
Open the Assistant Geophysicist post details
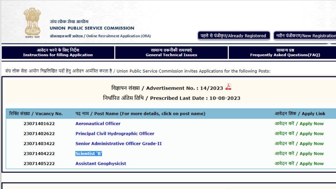101,164
